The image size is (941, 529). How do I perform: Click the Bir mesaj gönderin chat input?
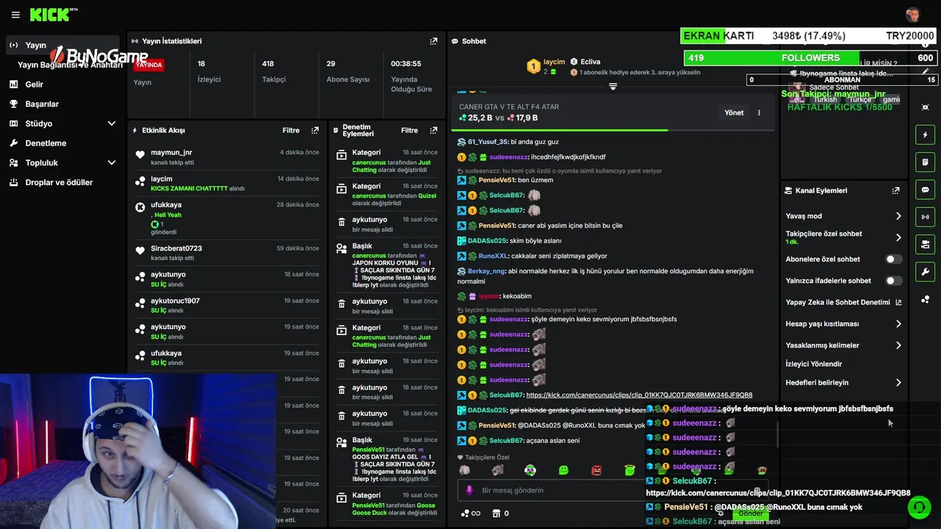559,490
